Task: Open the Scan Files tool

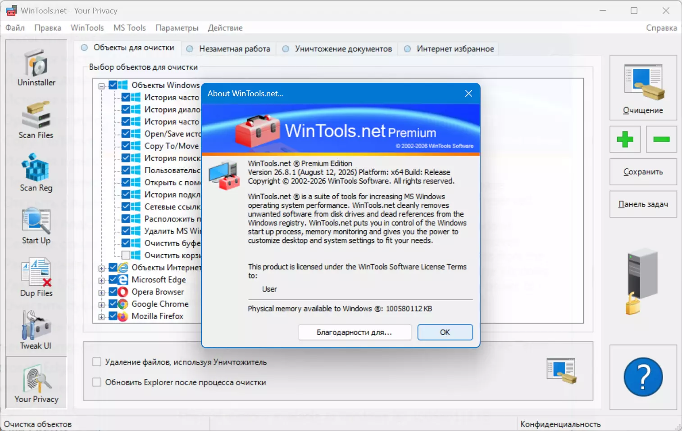Action: [36, 119]
